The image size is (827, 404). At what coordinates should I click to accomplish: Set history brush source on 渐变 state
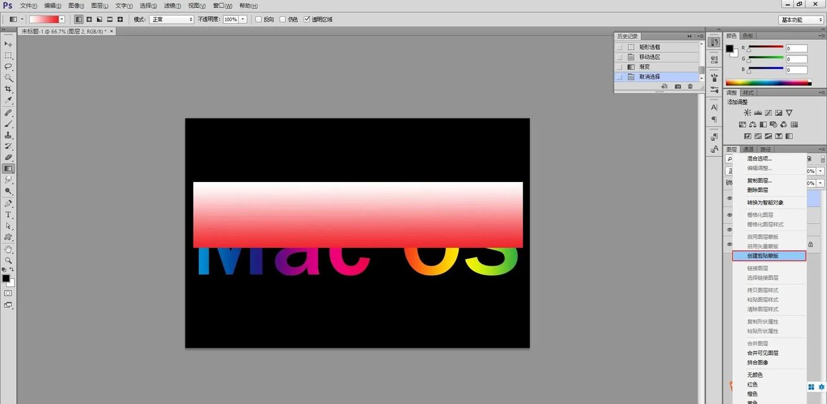tap(620, 66)
